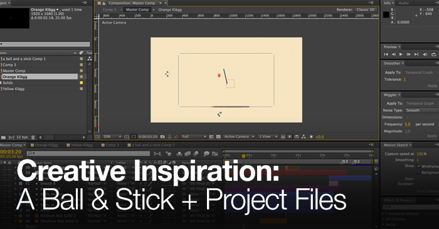The height and width of the screenshot is (229, 439).
Task: Click Apply in the Smoother panel
Action: 432,86
